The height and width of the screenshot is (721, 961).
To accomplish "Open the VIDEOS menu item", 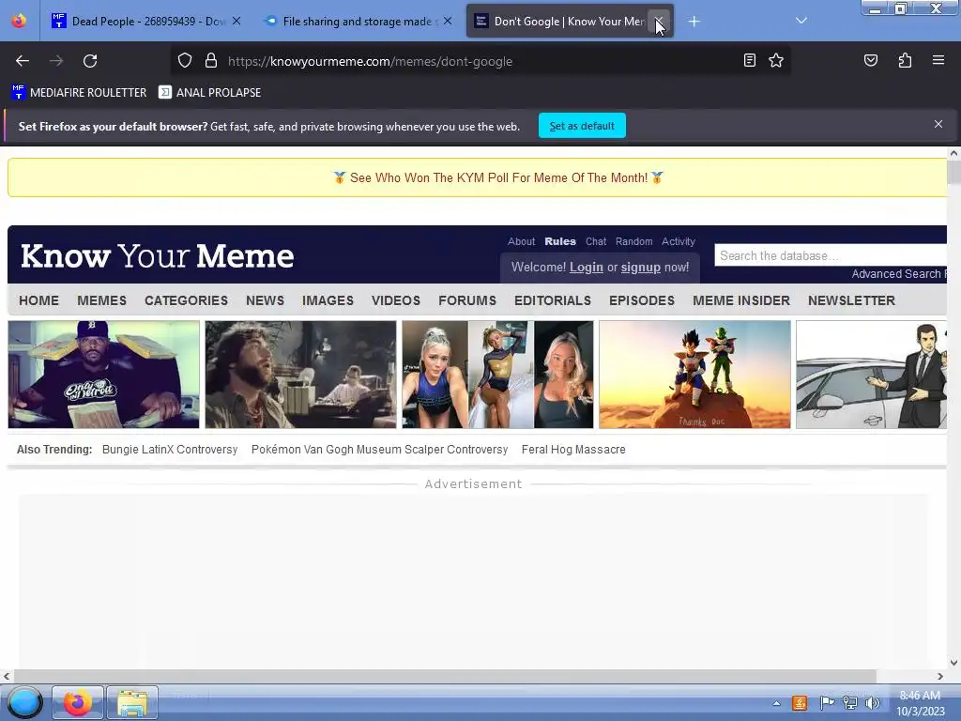I will (396, 300).
